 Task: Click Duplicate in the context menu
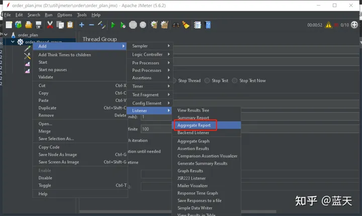pyautogui.click(x=80, y=108)
